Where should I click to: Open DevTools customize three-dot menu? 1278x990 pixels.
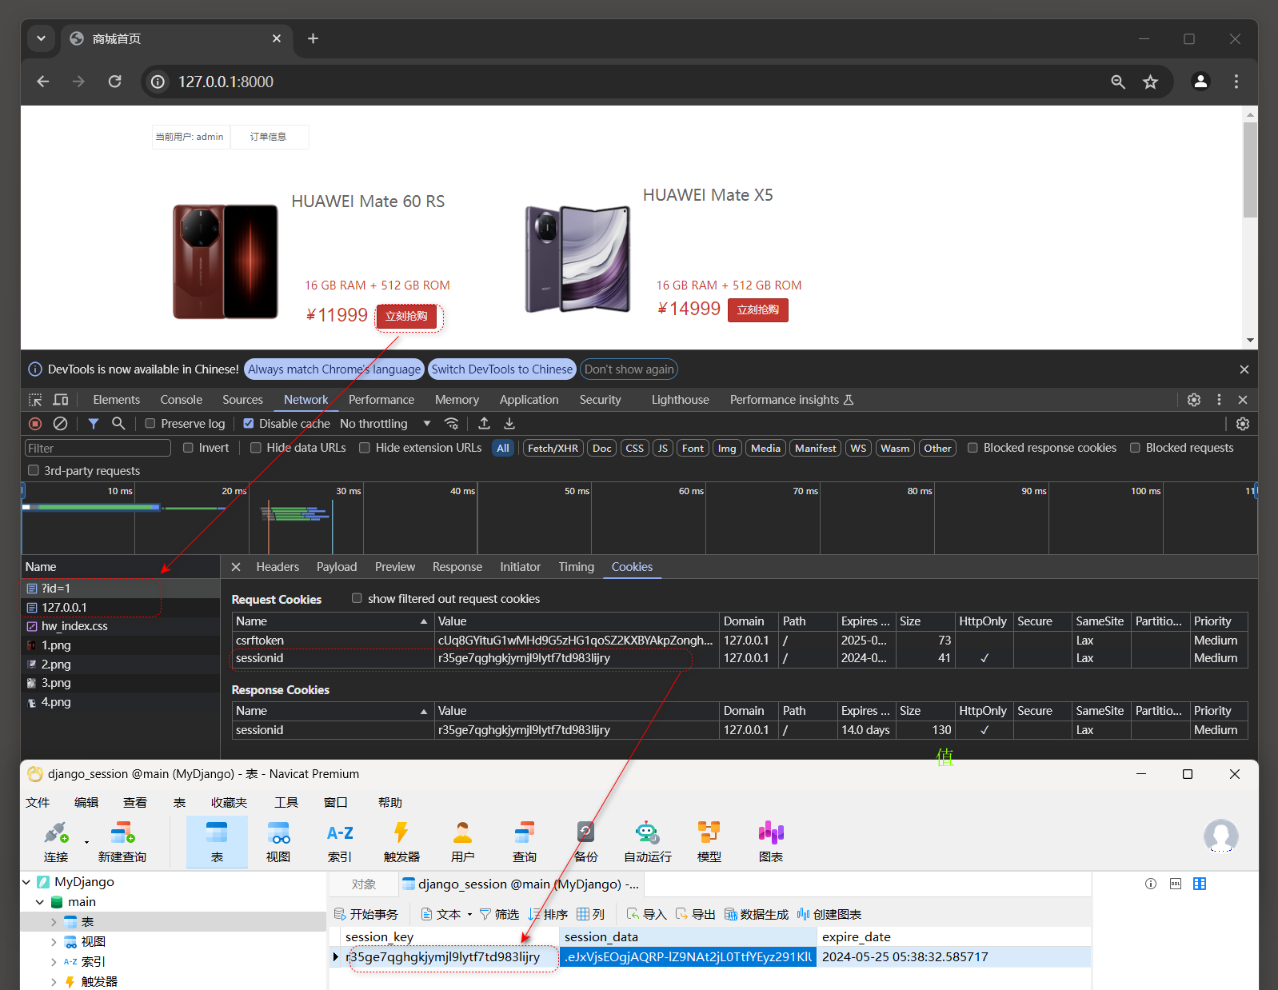click(x=1219, y=400)
